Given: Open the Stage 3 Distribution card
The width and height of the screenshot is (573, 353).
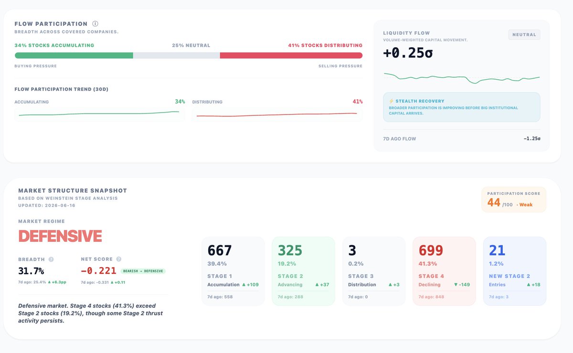Looking at the screenshot, I should point(374,271).
